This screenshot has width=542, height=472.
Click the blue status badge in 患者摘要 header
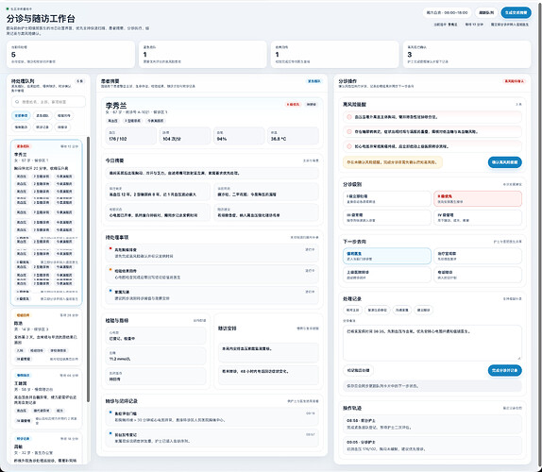tap(313, 81)
